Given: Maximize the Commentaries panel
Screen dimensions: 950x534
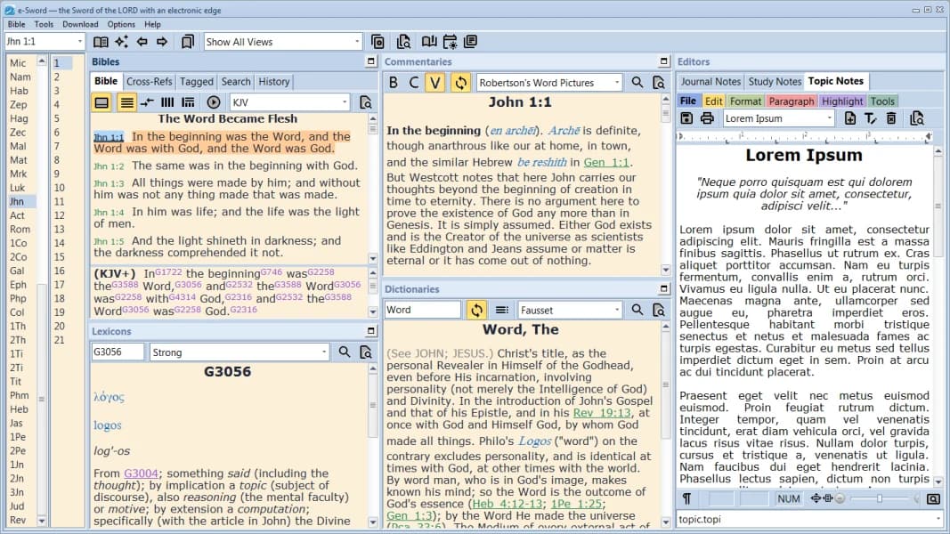Looking at the screenshot, I should tap(664, 61).
